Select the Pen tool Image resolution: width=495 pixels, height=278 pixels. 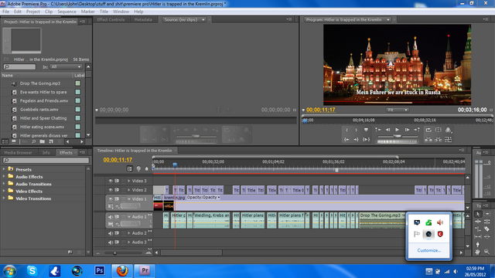tap(478, 244)
